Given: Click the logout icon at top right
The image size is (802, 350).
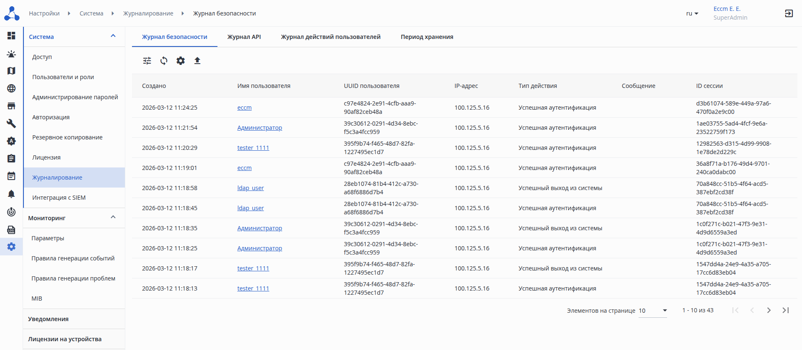Looking at the screenshot, I should click(789, 13).
